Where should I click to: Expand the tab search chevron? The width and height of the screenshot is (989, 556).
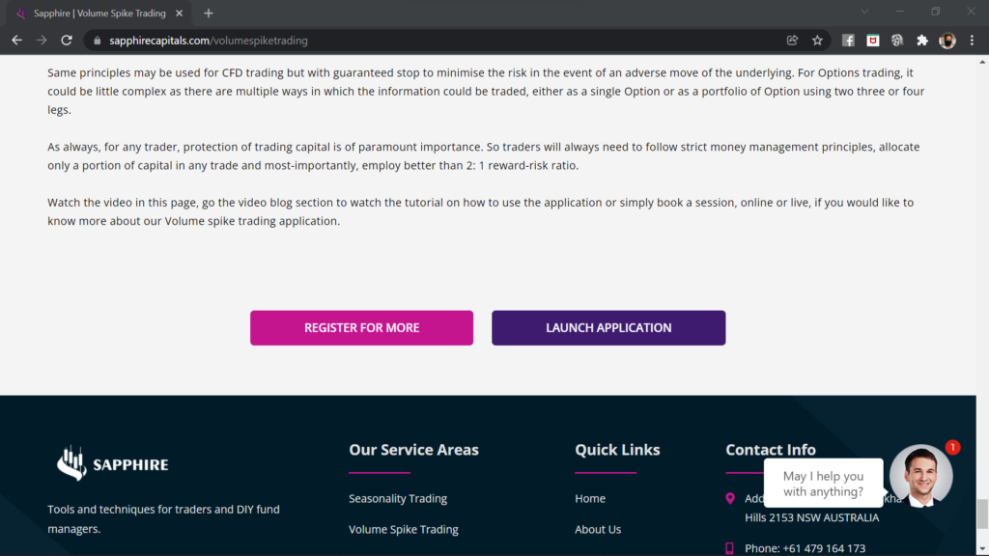[x=864, y=13]
